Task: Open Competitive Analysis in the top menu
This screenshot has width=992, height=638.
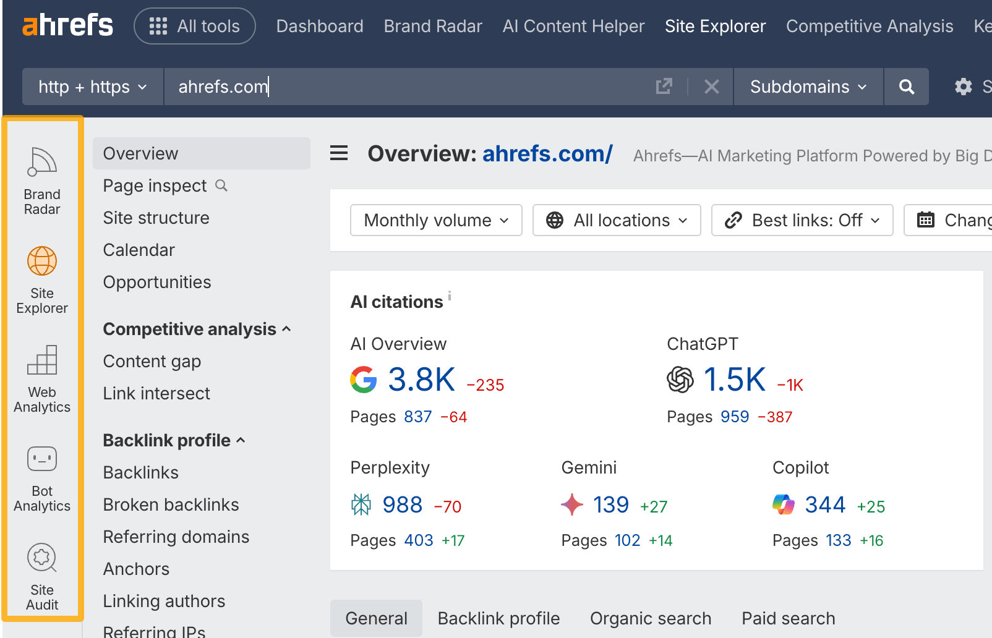Action: click(869, 26)
